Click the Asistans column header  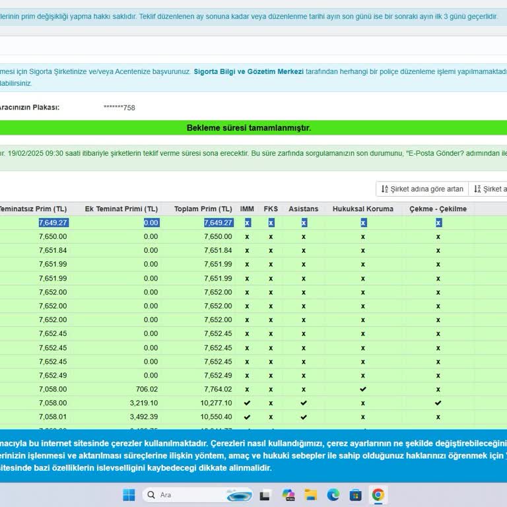coord(303,209)
